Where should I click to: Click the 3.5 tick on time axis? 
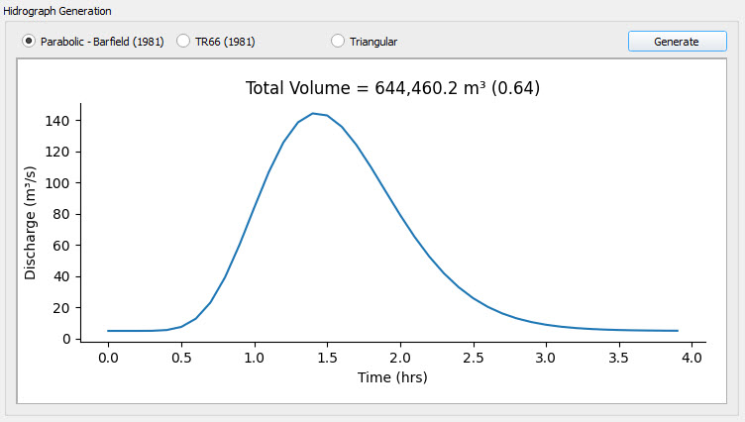click(x=619, y=357)
